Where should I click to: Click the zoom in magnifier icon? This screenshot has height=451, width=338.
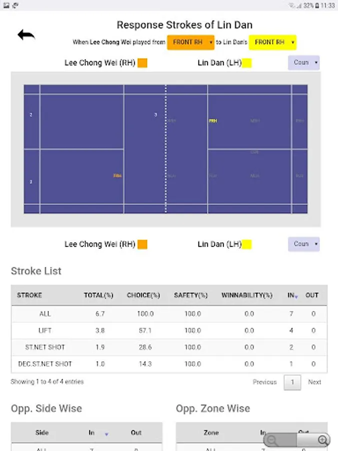tap(323, 440)
